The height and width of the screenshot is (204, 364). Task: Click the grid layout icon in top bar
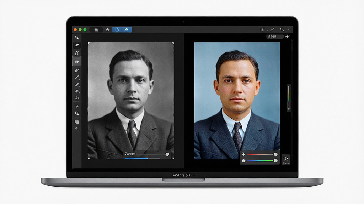[262, 30]
